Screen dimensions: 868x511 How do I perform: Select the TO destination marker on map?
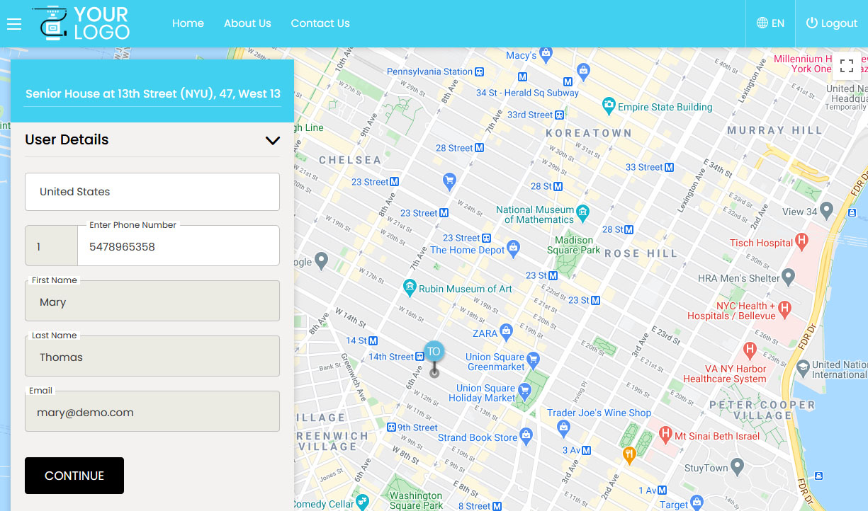coord(434,352)
